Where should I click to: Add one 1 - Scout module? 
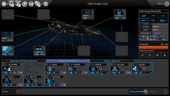[20, 81]
